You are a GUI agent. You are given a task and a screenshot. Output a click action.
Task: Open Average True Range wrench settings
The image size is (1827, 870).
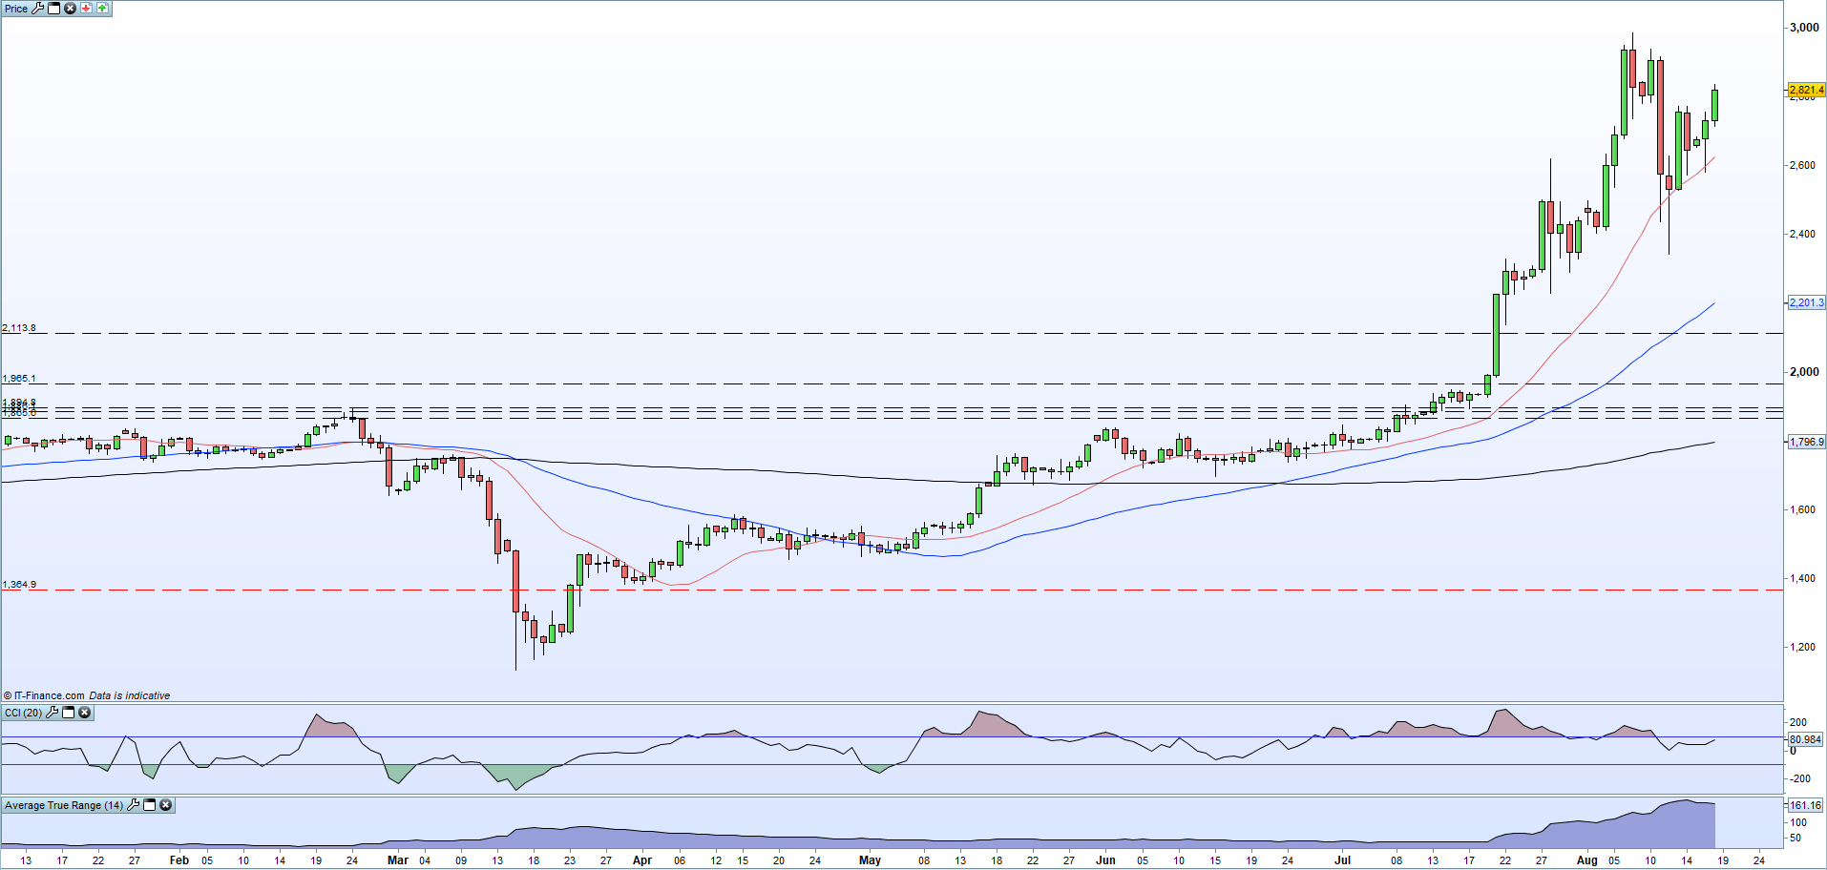134,805
